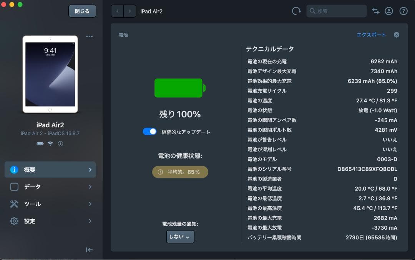The width and height of the screenshot is (415, 260).
Task: Click the 0003-D battery model value
Action: tap(387, 159)
